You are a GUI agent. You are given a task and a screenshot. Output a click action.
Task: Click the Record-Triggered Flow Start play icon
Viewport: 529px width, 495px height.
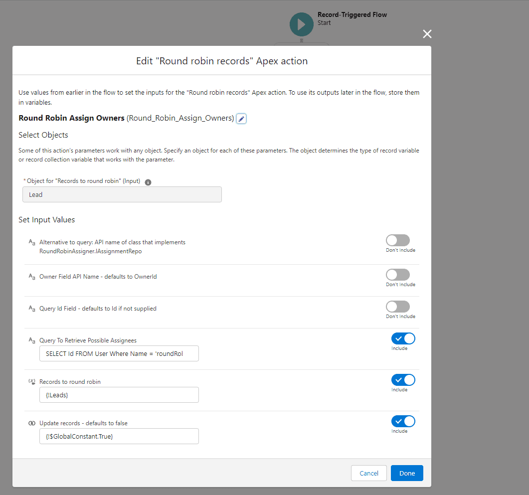point(302,24)
